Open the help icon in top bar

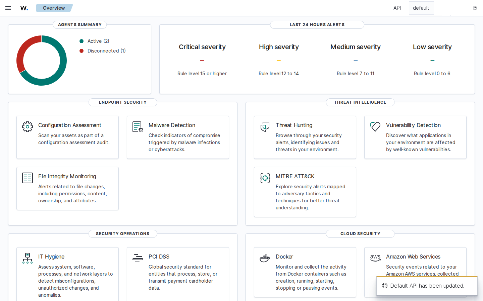click(x=475, y=8)
